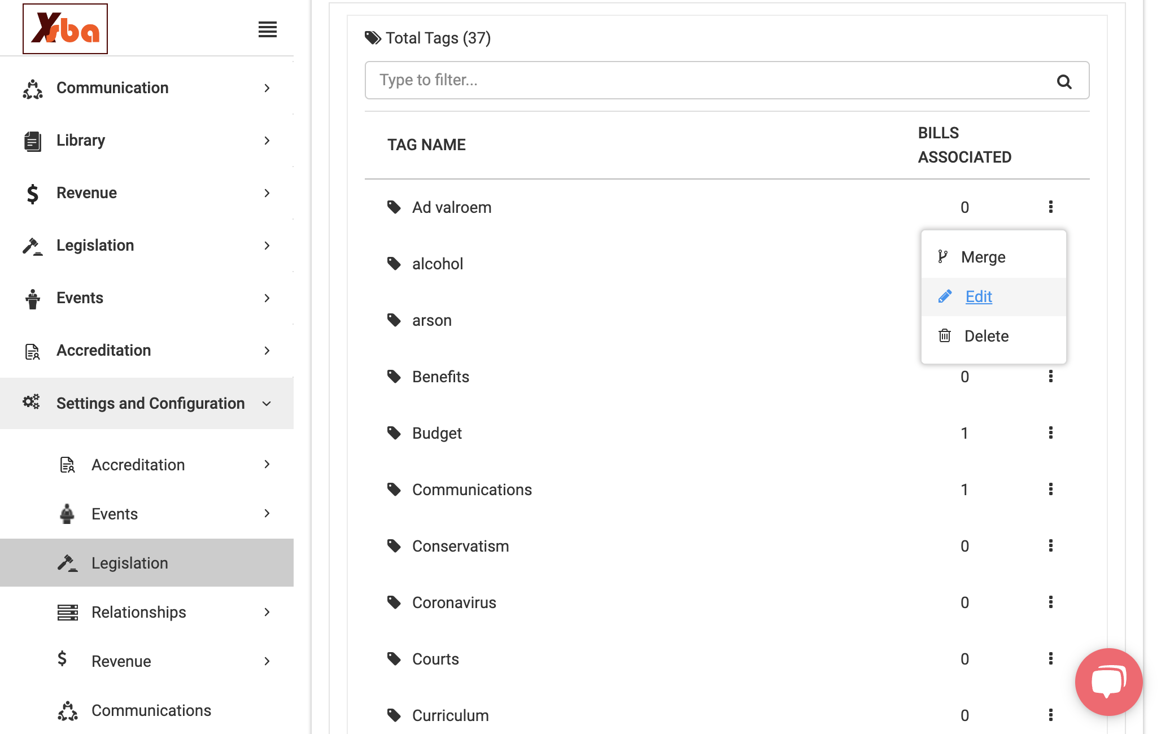Click the Conservatism tag name
Screen dimensions: 1161x734
point(461,546)
